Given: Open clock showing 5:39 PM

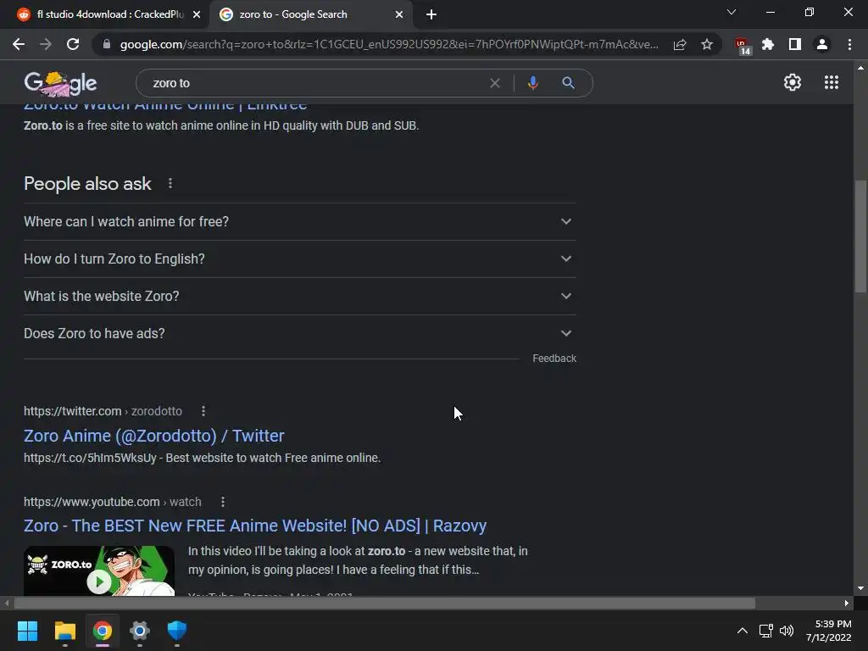Looking at the screenshot, I should pos(829,631).
